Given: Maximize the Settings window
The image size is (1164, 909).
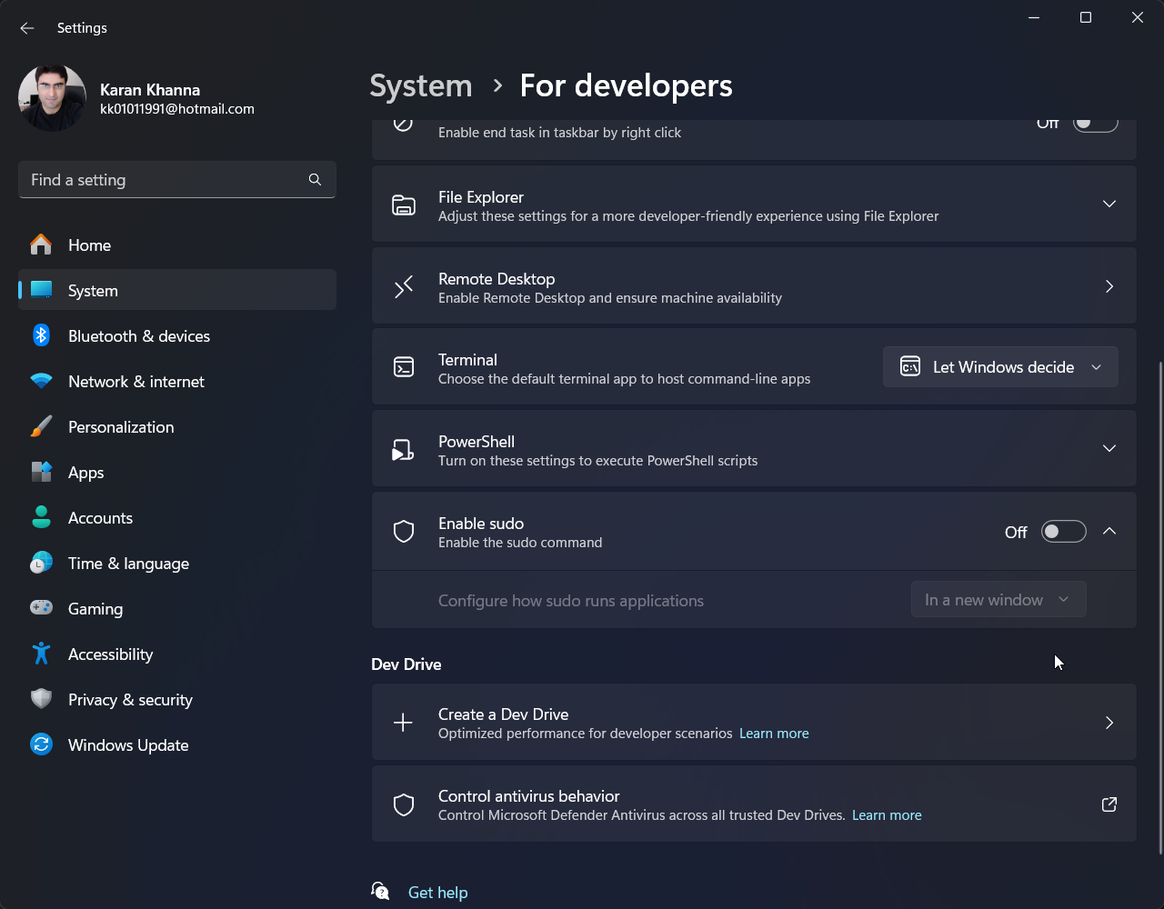Looking at the screenshot, I should (1086, 17).
